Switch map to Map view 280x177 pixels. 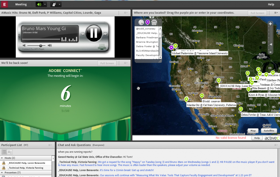tap(253, 130)
